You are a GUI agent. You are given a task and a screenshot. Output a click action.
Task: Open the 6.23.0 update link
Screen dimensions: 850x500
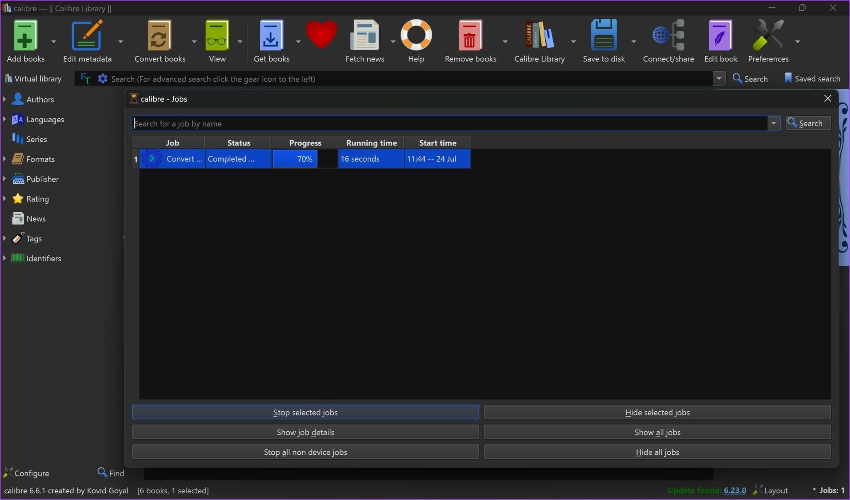(735, 490)
